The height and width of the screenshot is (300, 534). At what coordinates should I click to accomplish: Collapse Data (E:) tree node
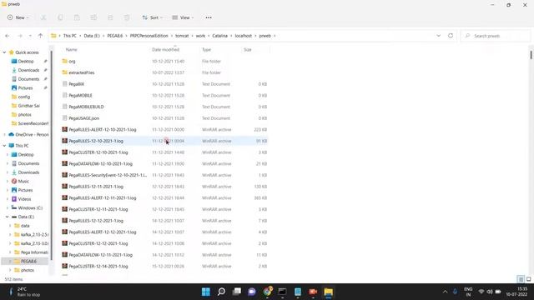[x=8, y=217]
